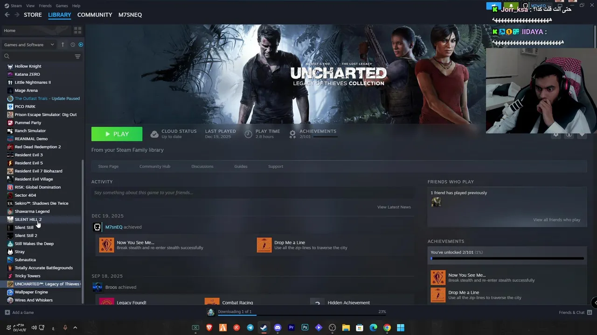Expand the hidden tray icons chevron
This screenshot has height=335, width=597.
(75, 328)
